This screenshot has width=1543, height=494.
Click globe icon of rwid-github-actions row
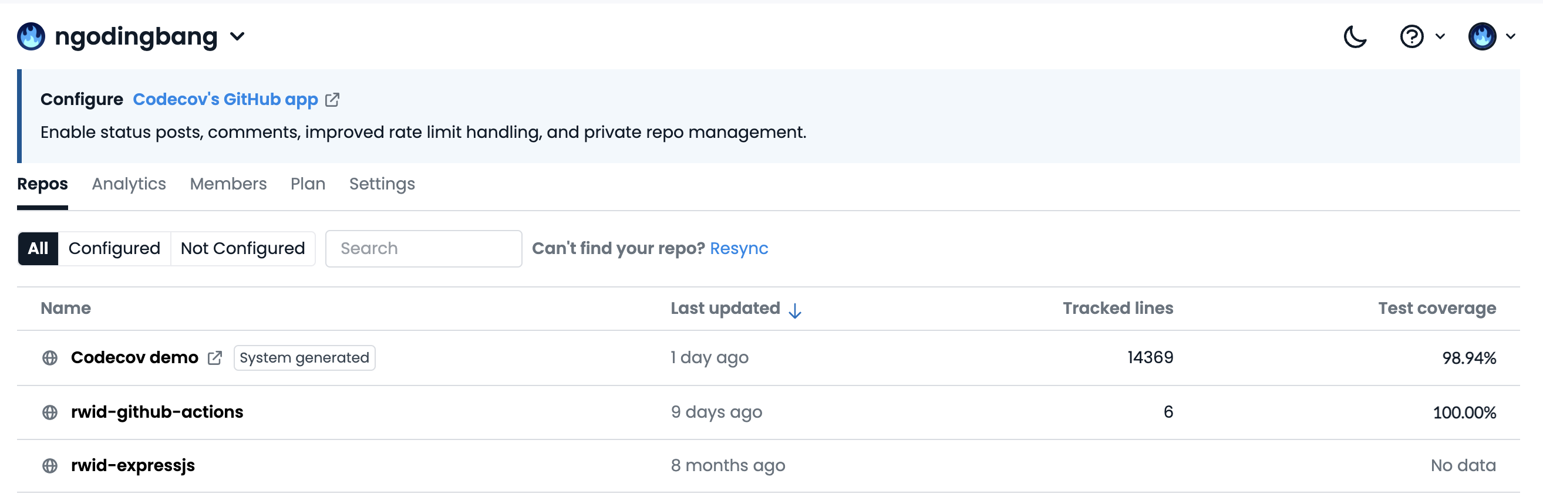click(x=50, y=412)
